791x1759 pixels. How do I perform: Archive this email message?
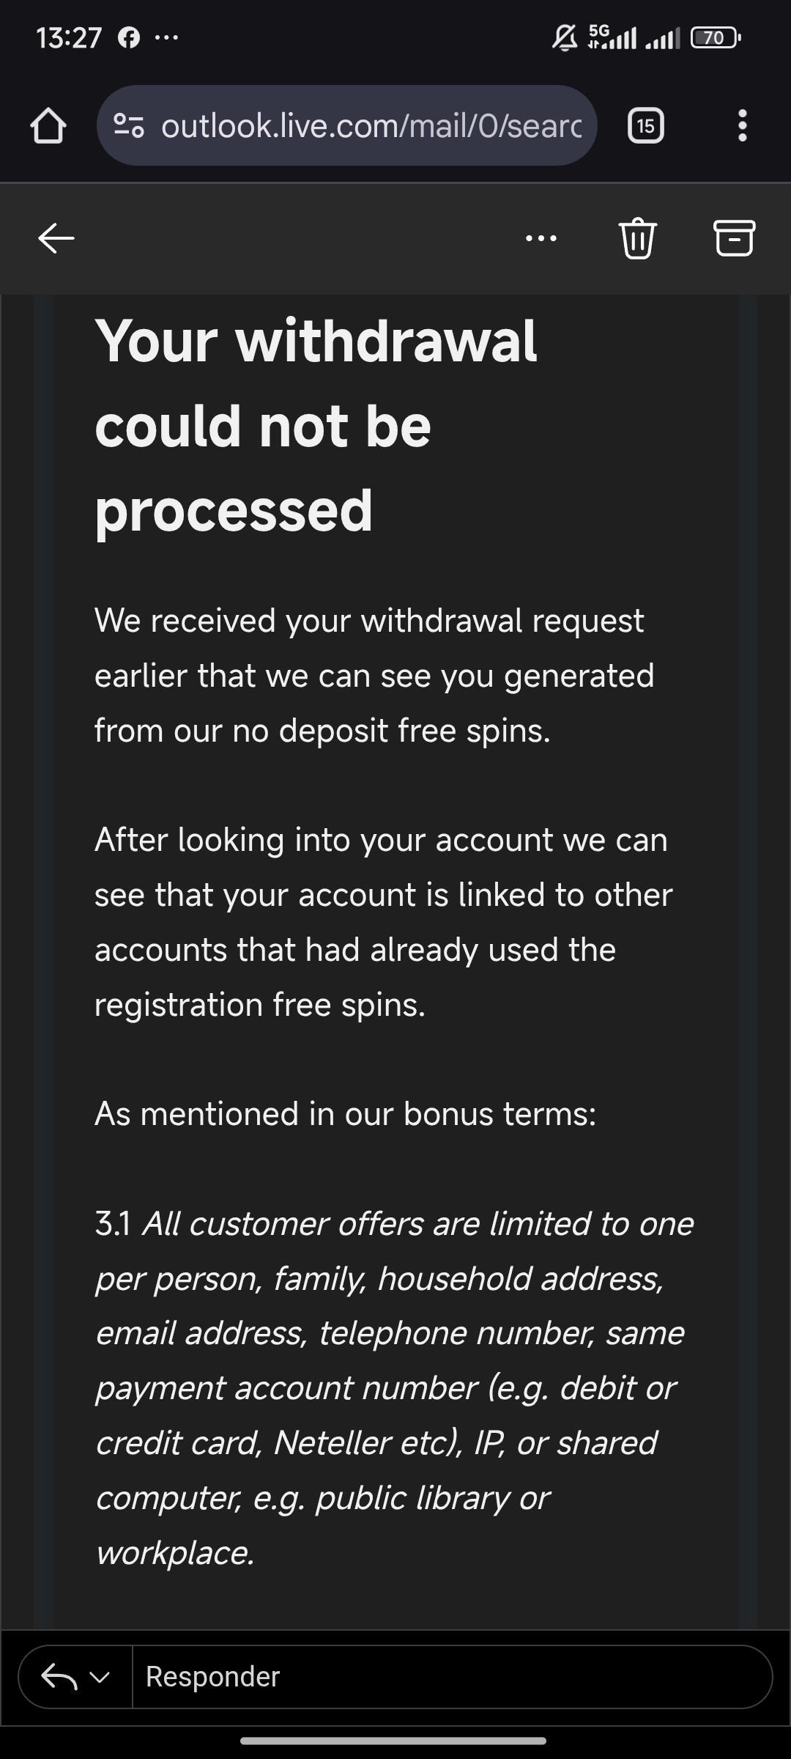pyautogui.click(x=734, y=238)
